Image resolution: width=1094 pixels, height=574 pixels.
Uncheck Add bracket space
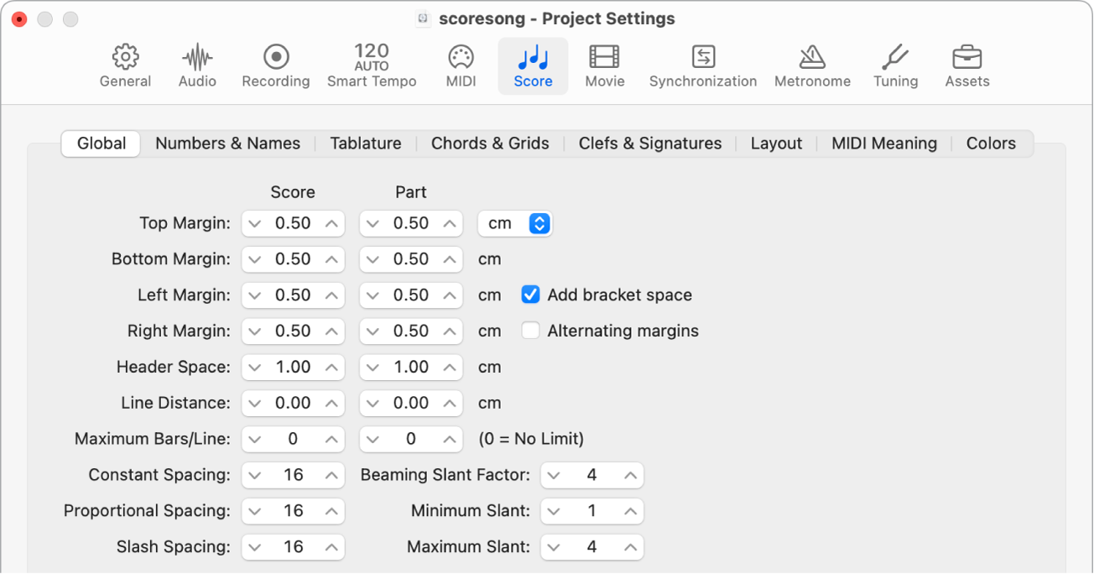[x=530, y=295]
